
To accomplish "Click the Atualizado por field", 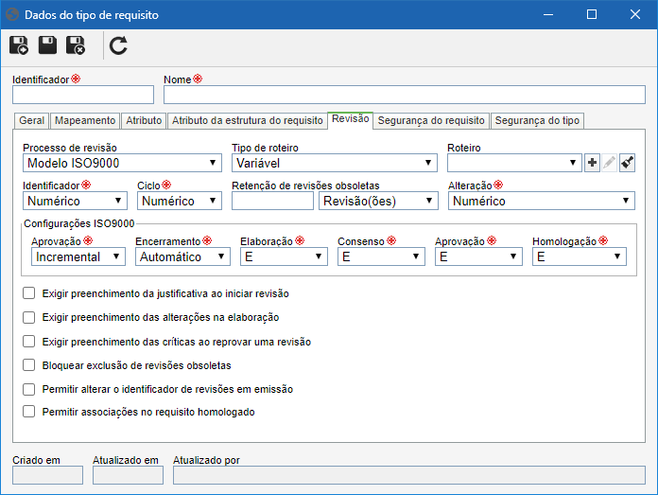I will point(409,475).
